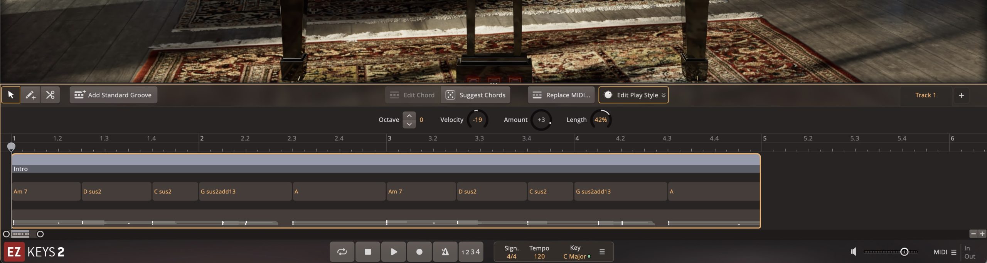Select the scissors cut tool
The height and width of the screenshot is (263, 987).
[x=50, y=95]
